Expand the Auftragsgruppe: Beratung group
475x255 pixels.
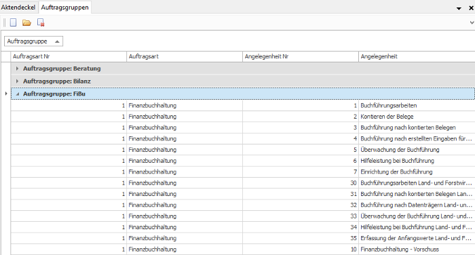pyautogui.click(x=17, y=68)
